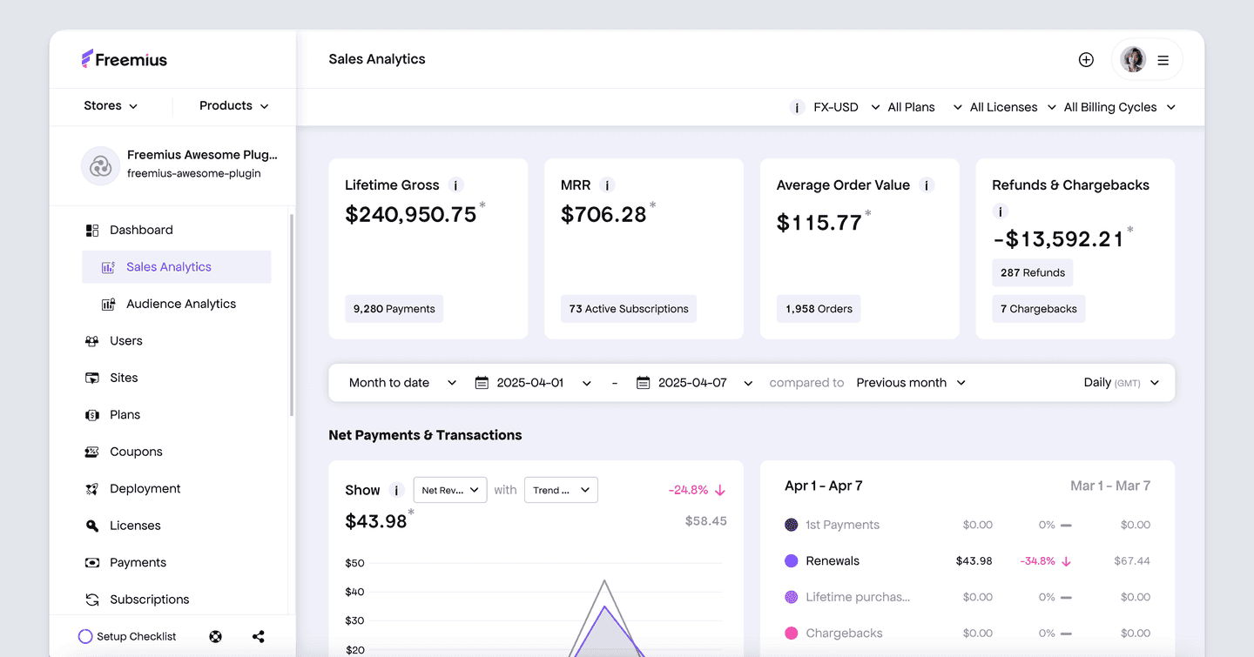
Task: Expand the Month to date range selector
Action: click(x=402, y=383)
